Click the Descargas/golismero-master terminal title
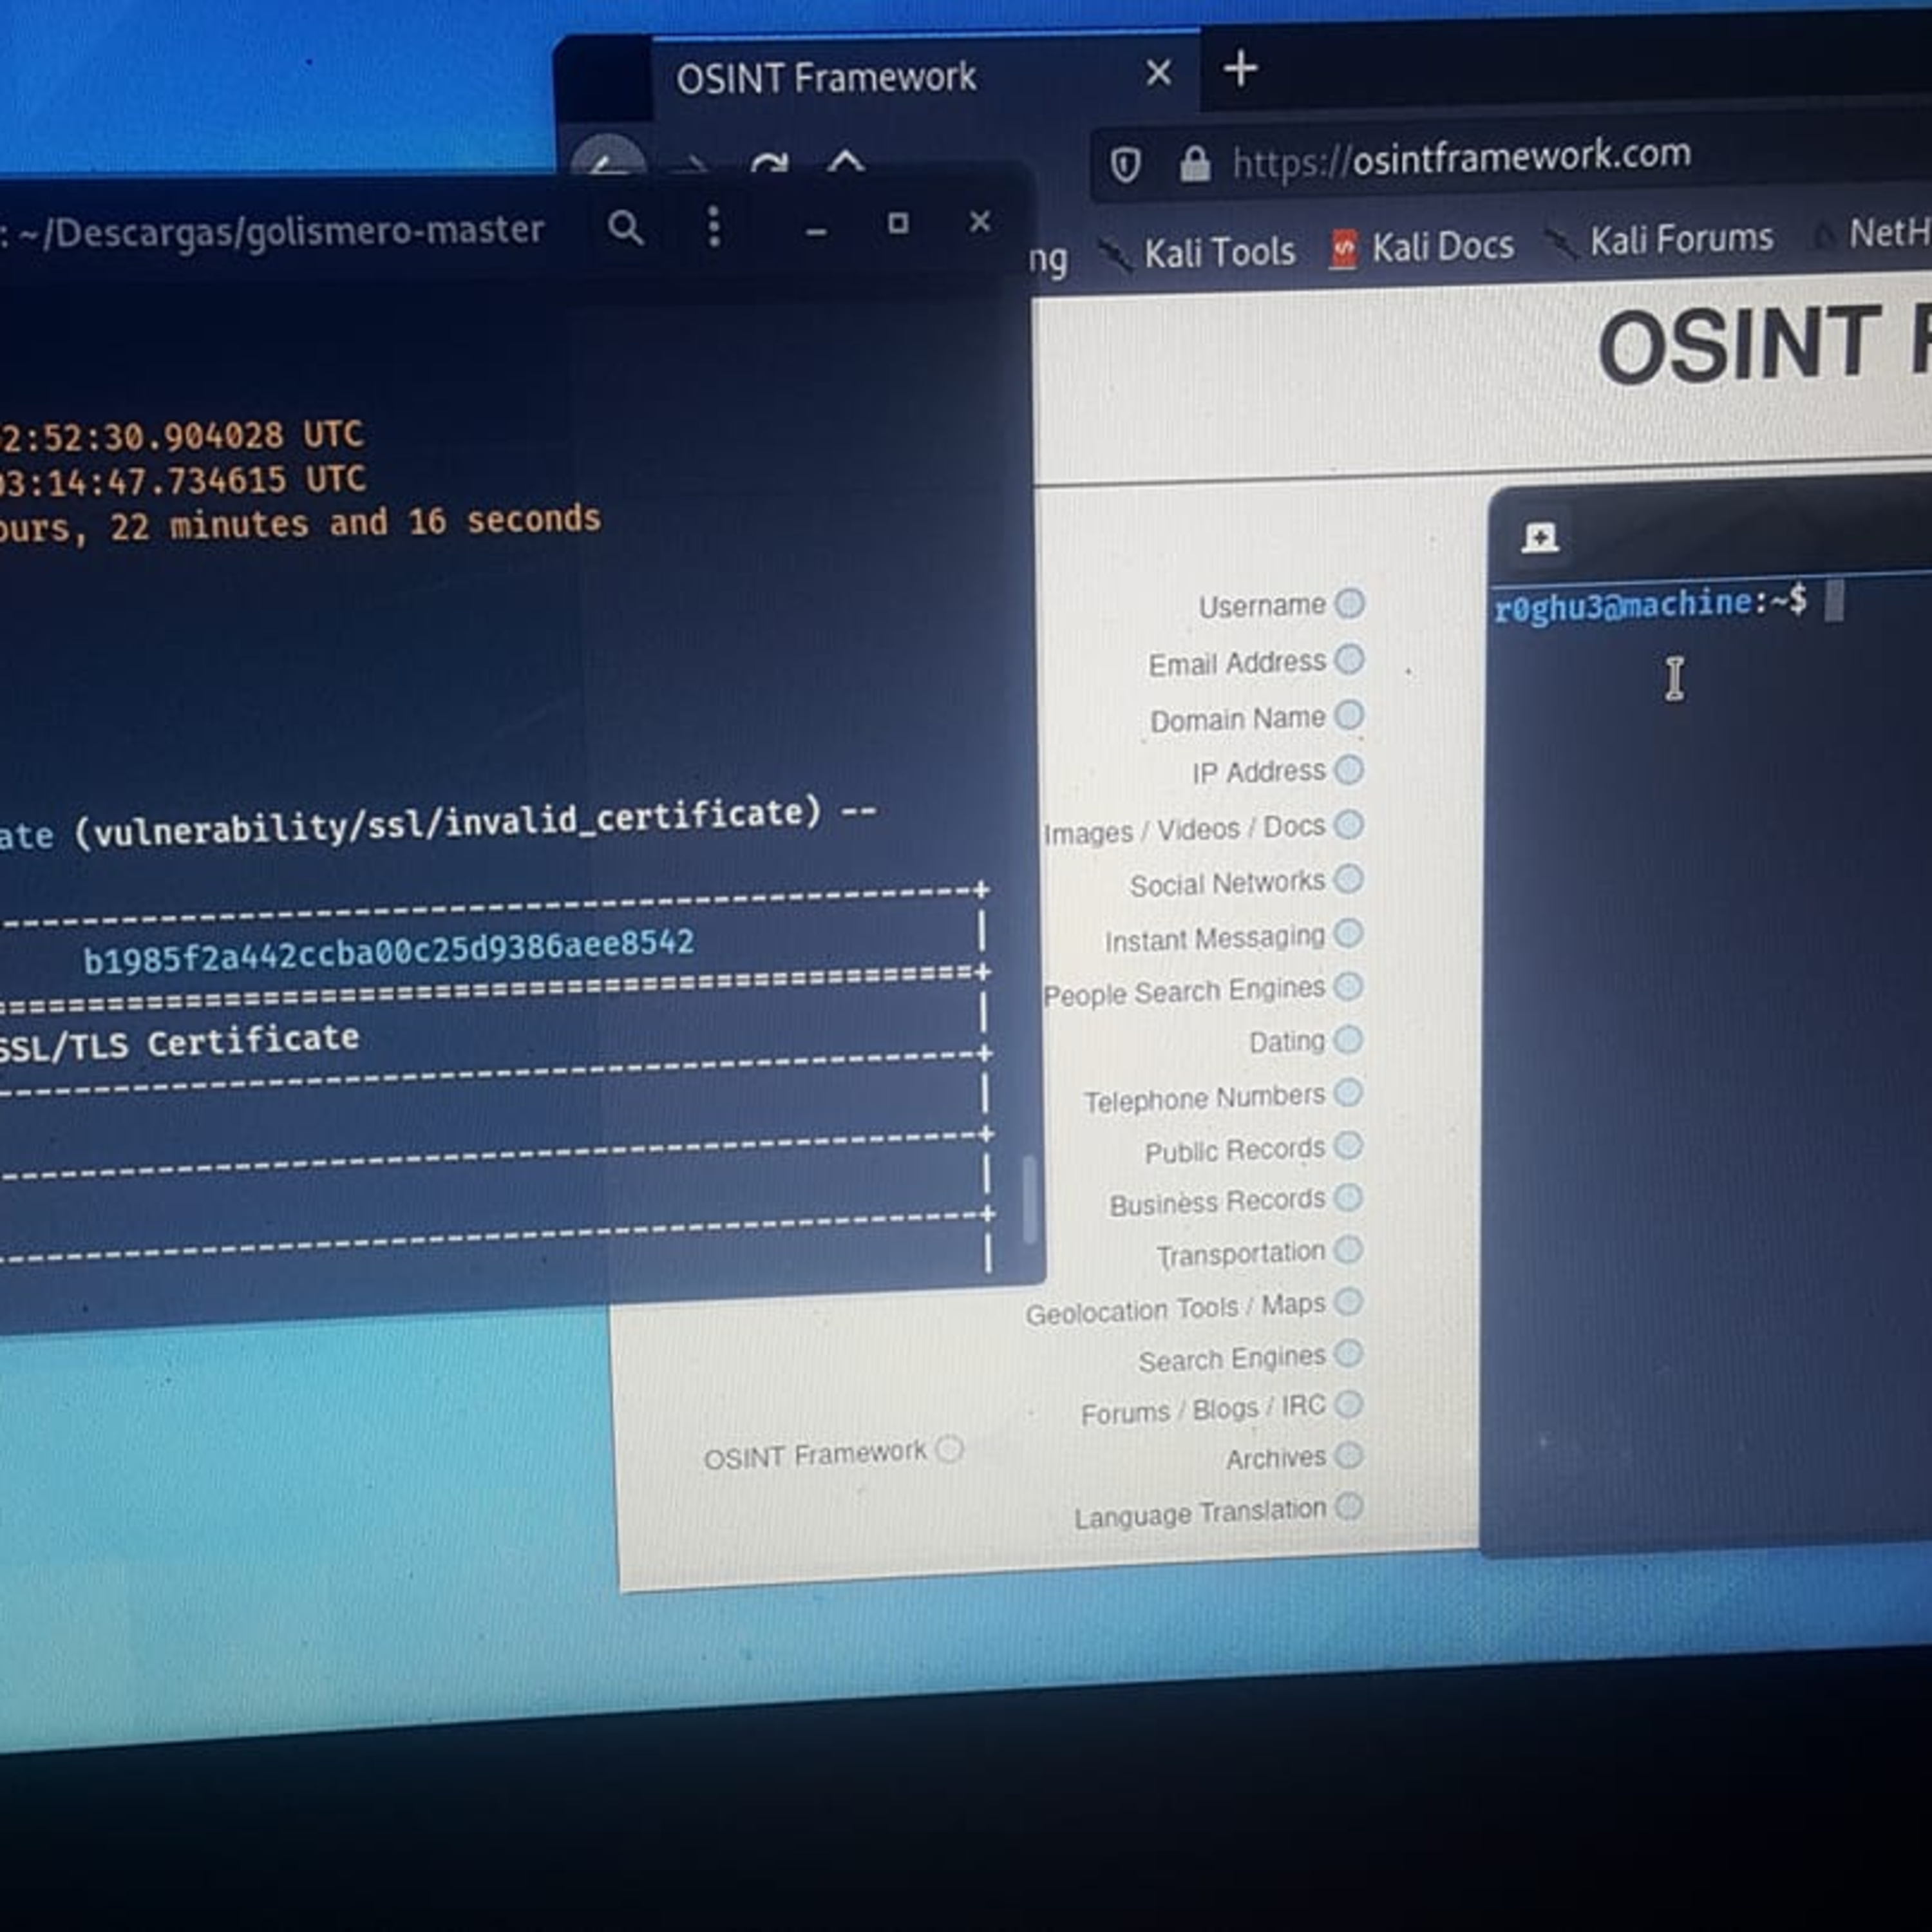Viewport: 1932px width, 1932px height. (x=282, y=231)
